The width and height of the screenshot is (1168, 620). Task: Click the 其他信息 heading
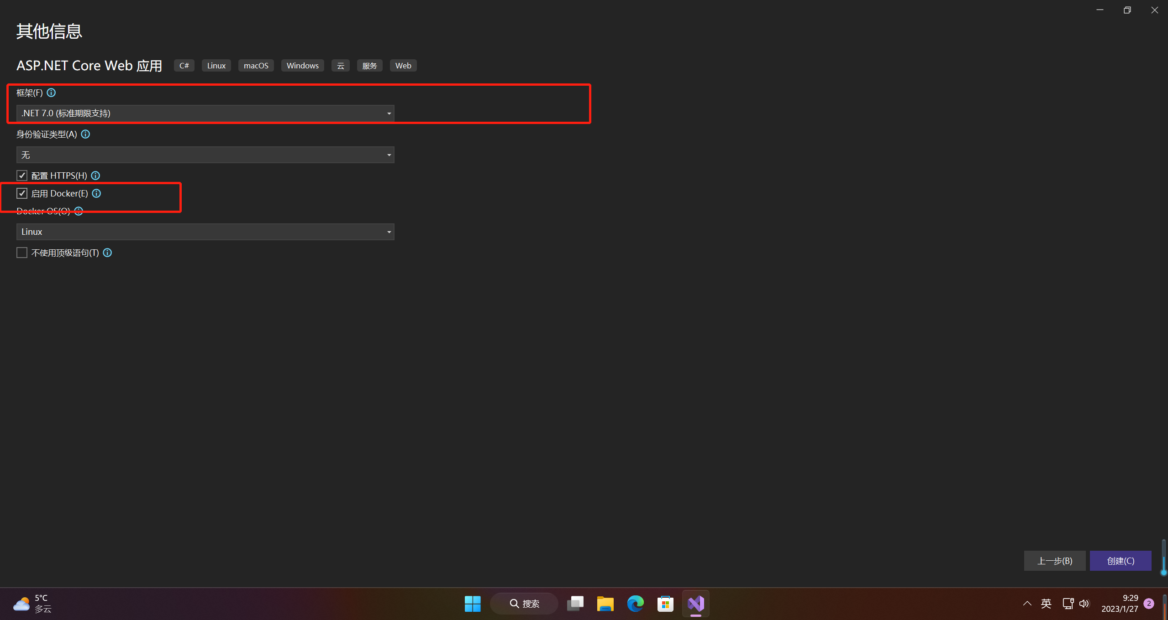49,31
